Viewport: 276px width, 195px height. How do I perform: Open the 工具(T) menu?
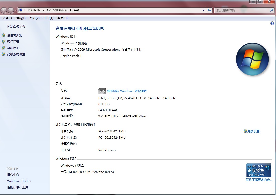pos(48,18)
